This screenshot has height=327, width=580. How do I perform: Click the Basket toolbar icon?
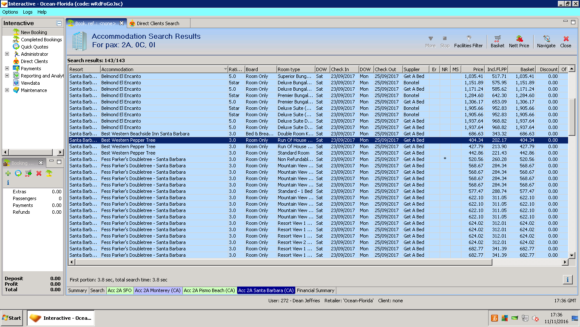coord(497,41)
